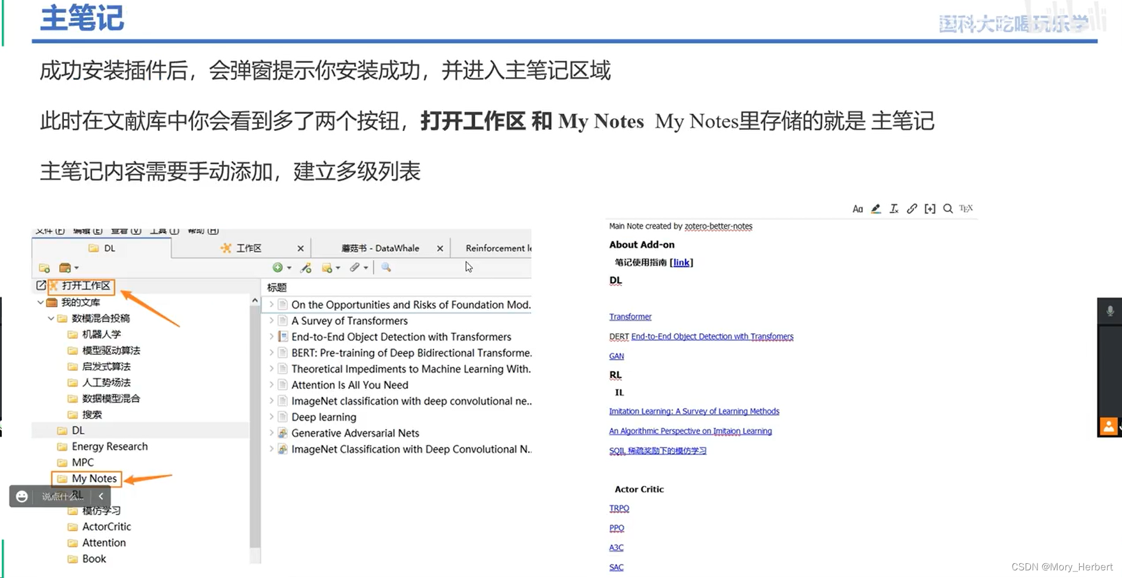Click the smiley emoji icon in chat overlay

[x=22, y=496]
